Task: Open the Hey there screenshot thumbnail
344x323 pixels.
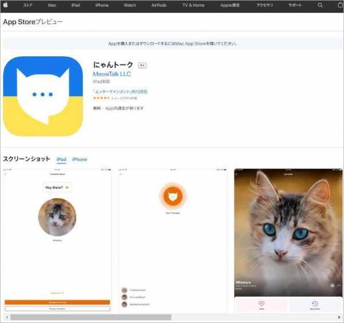Action: click(x=57, y=240)
